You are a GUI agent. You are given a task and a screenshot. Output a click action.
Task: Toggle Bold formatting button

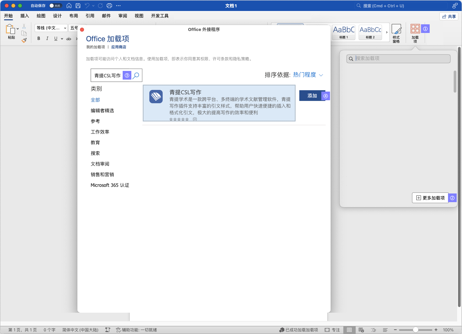click(39, 39)
